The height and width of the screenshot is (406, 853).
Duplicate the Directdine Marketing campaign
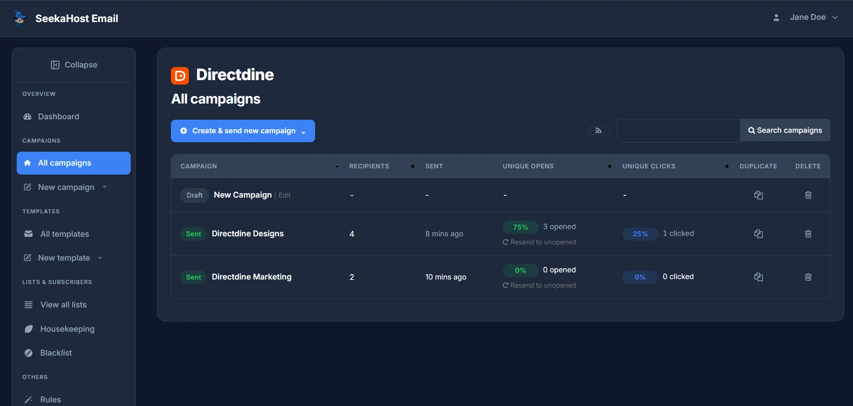pyautogui.click(x=758, y=277)
